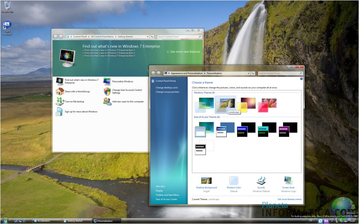Viewport: 359px width, 224px height.
Task: Click Back button in Personalization window
Action: tap(153, 73)
